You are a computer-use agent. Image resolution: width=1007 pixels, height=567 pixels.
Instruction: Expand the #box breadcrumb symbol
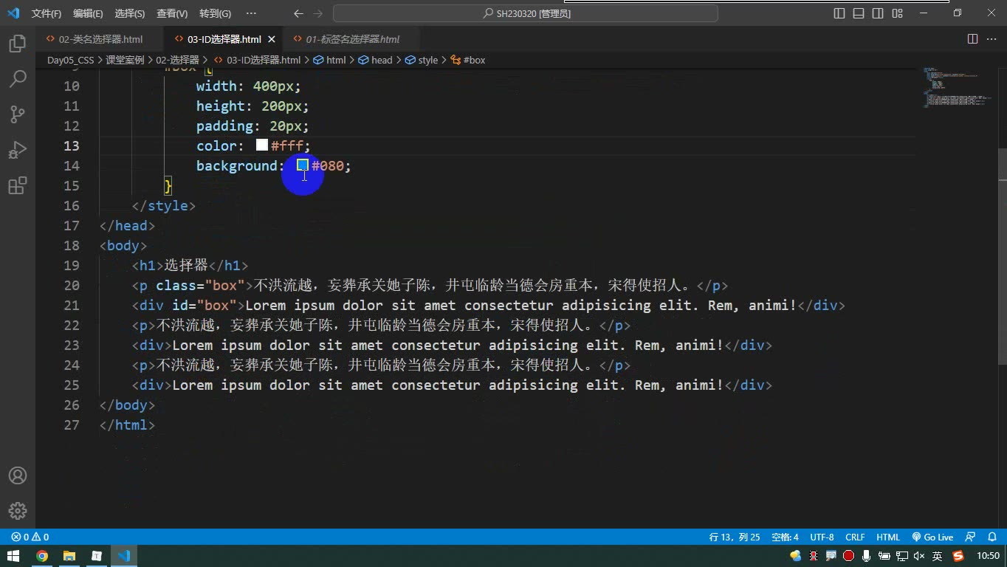click(468, 60)
